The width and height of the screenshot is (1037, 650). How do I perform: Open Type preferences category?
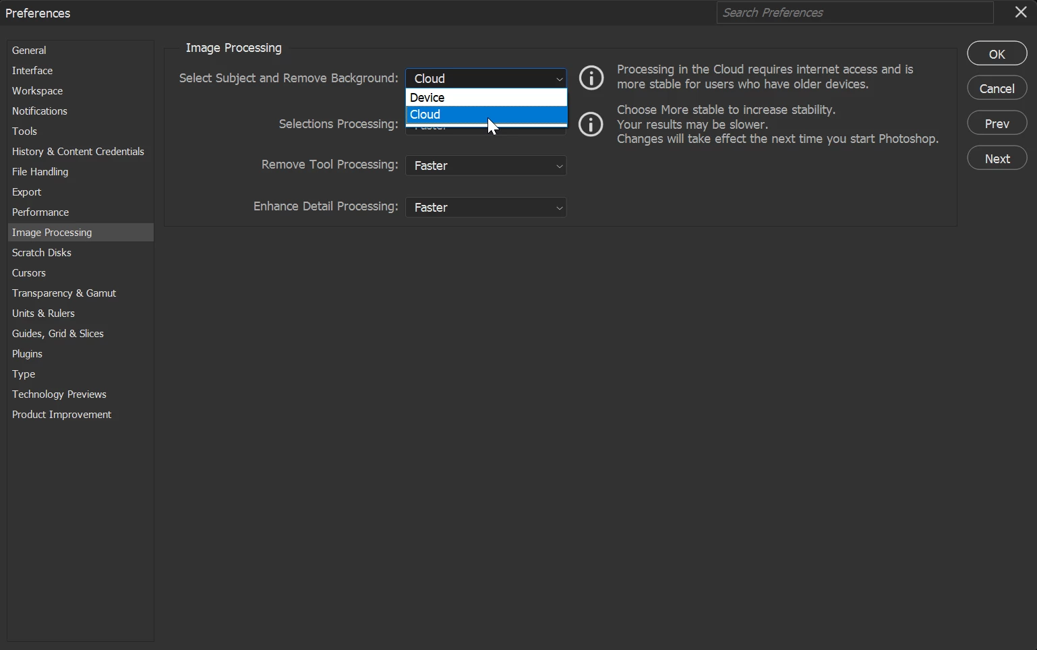[x=80, y=374]
